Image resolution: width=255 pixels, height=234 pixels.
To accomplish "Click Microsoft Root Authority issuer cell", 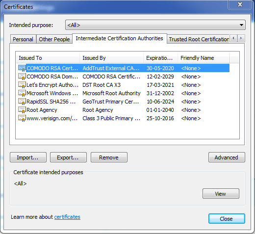I will [111, 93].
